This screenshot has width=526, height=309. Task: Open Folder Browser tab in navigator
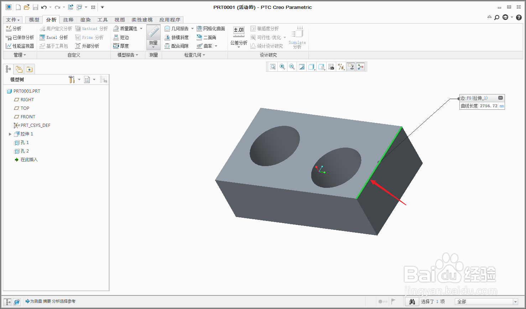point(19,69)
